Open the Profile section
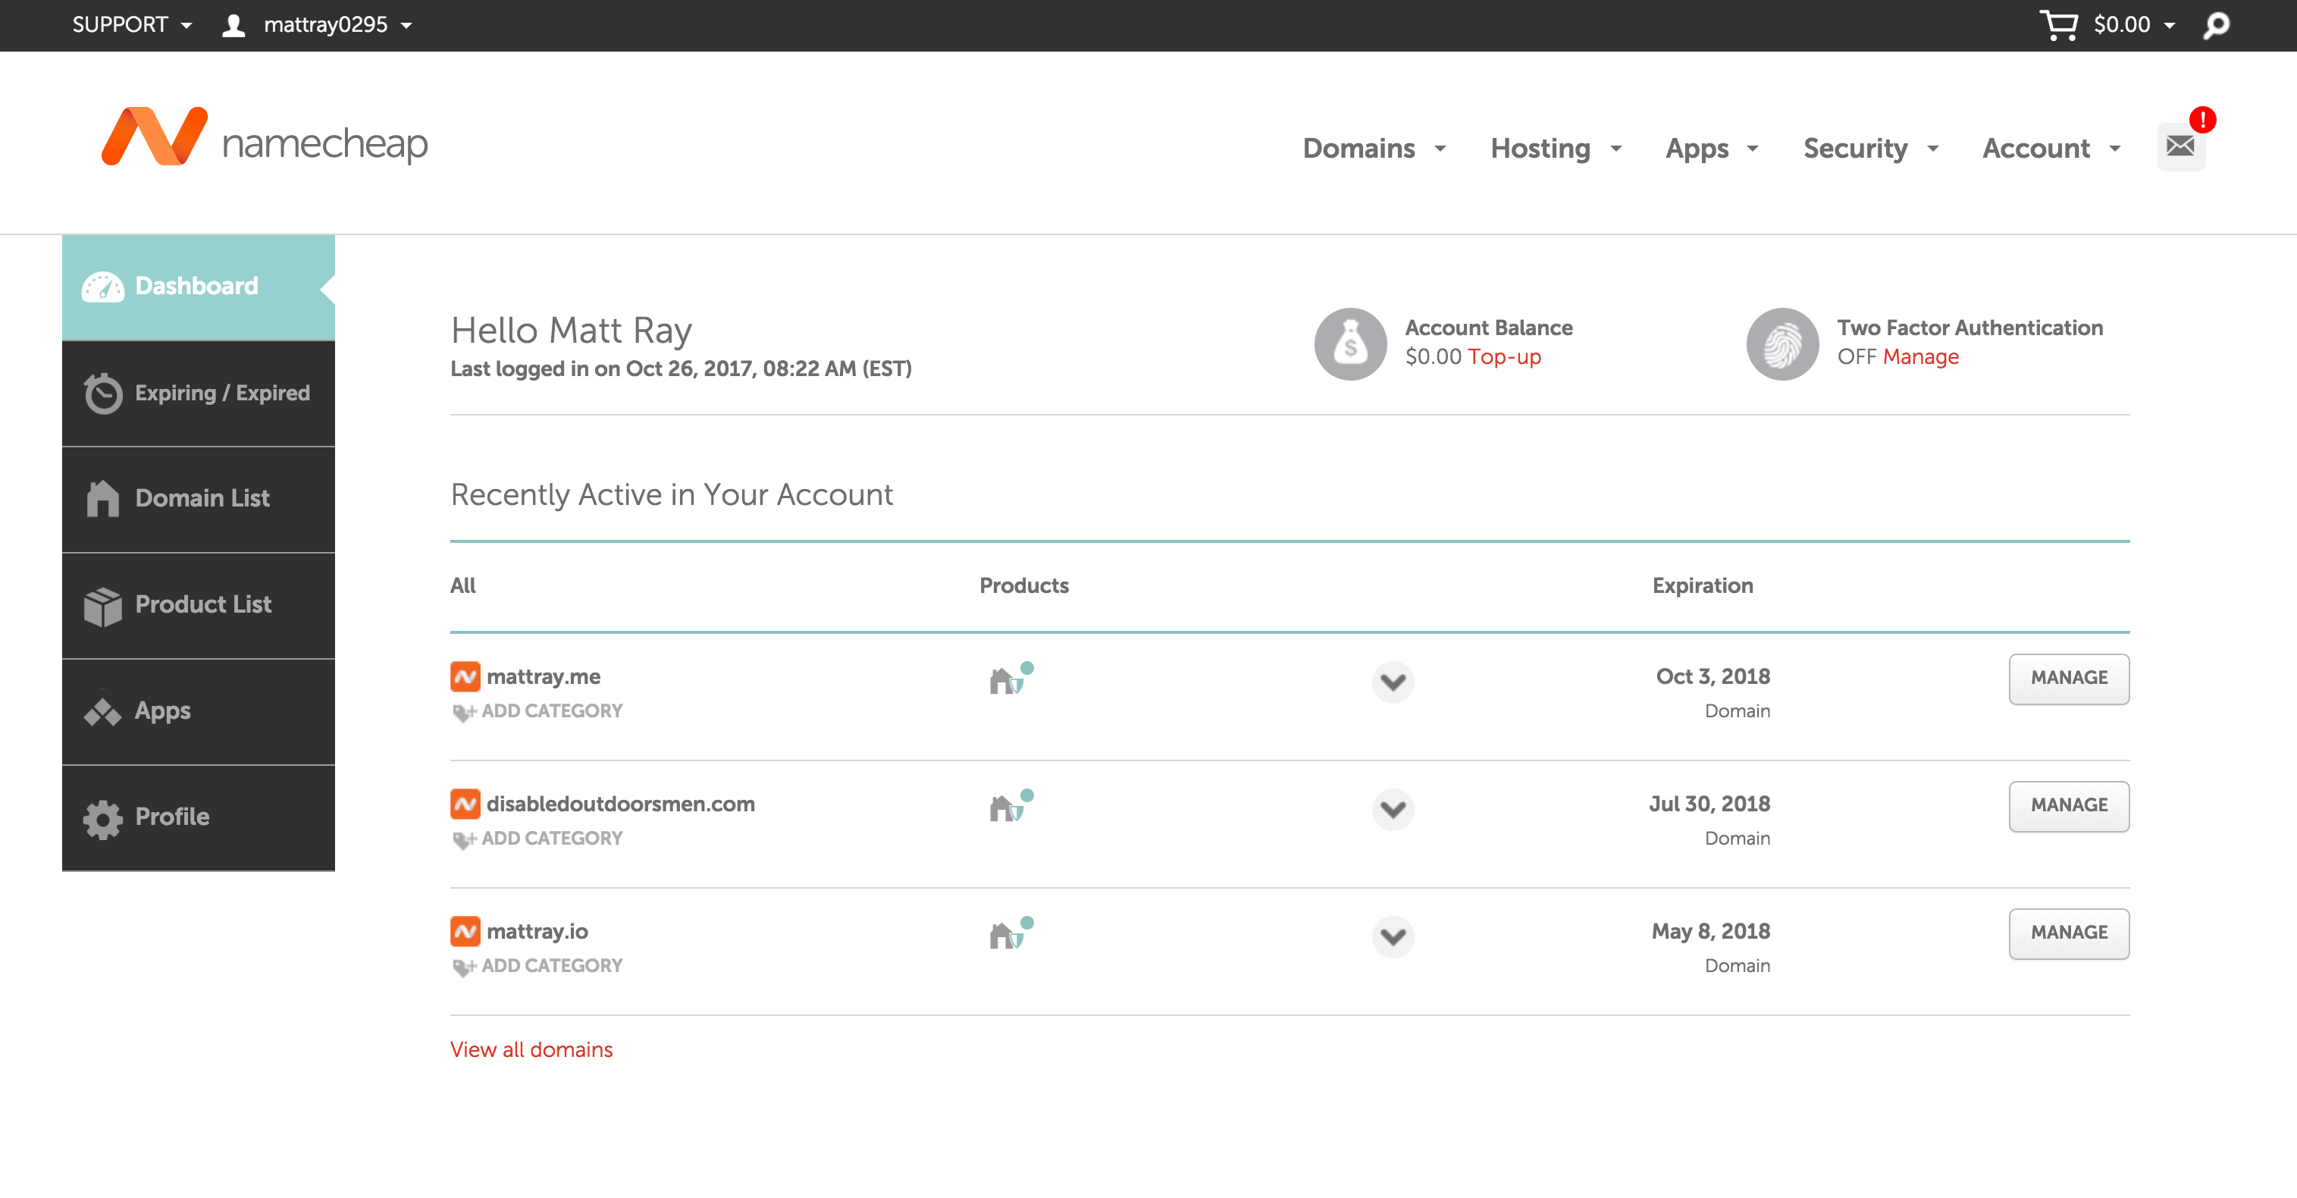 pyautogui.click(x=198, y=818)
